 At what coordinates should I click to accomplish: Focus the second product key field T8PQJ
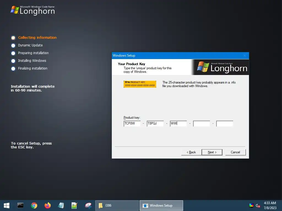click(155, 123)
